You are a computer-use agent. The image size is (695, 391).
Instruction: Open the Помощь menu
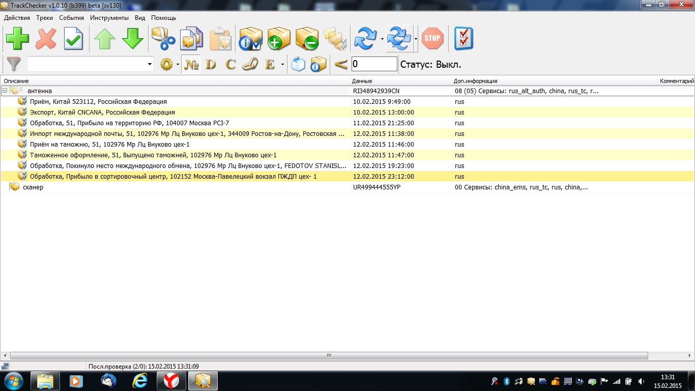[x=163, y=18]
